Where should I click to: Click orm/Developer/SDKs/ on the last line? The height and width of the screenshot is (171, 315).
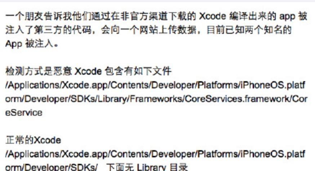point(52,167)
